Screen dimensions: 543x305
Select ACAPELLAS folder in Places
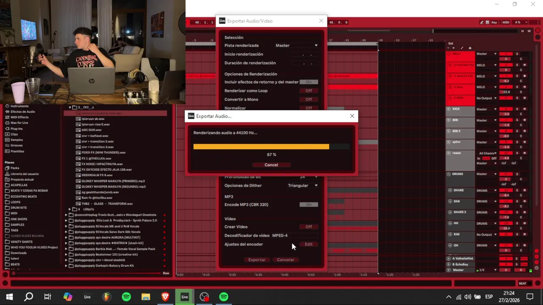19,185
